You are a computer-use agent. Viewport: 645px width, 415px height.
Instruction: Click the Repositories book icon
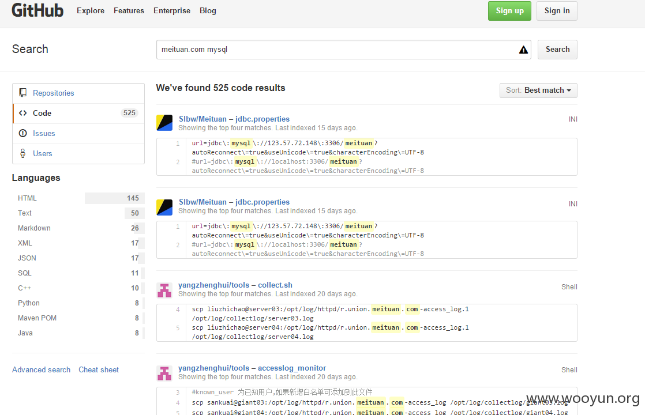tap(23, 93)
